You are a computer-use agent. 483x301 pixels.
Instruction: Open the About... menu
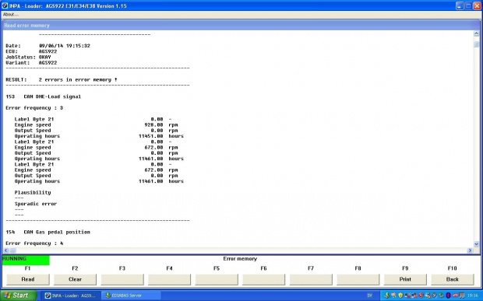[x=10, y=15]
